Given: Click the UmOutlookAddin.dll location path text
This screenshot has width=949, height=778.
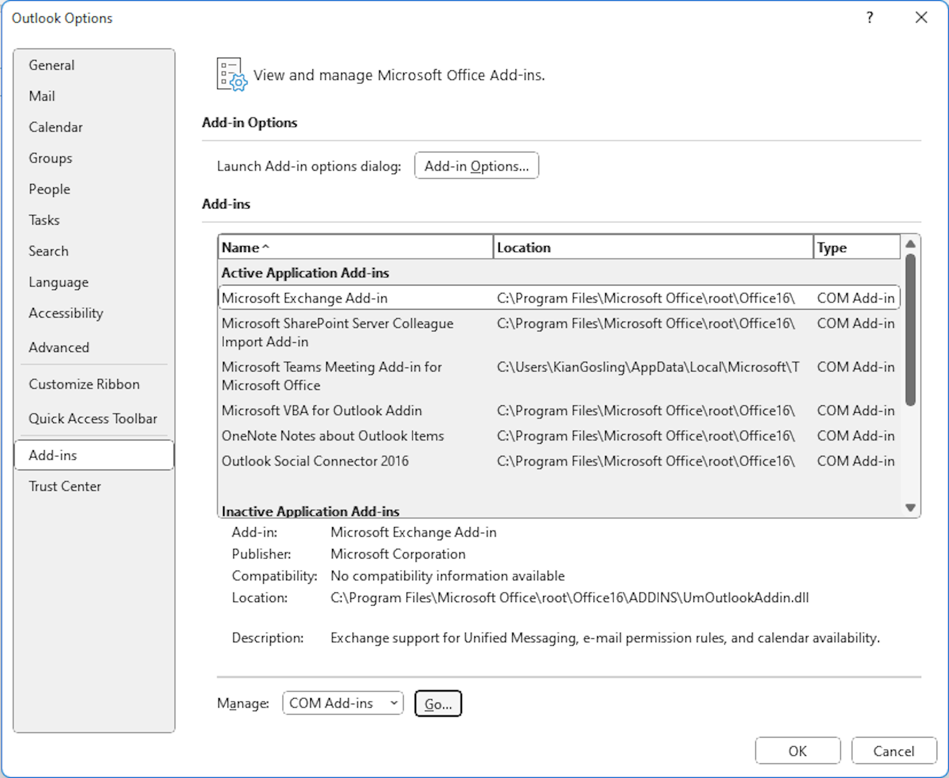Looking at the screenshot, I should point(570,597).
